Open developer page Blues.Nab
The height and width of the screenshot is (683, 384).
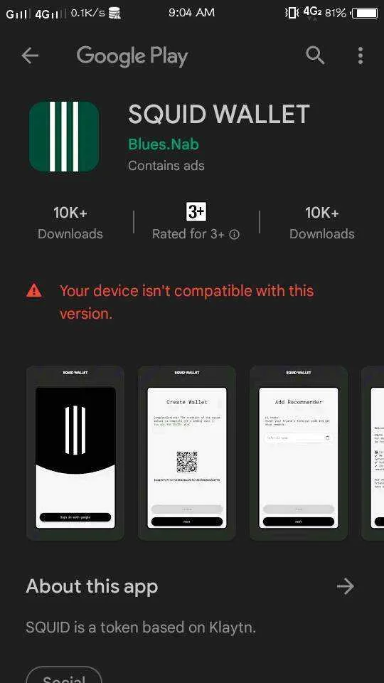164,144
